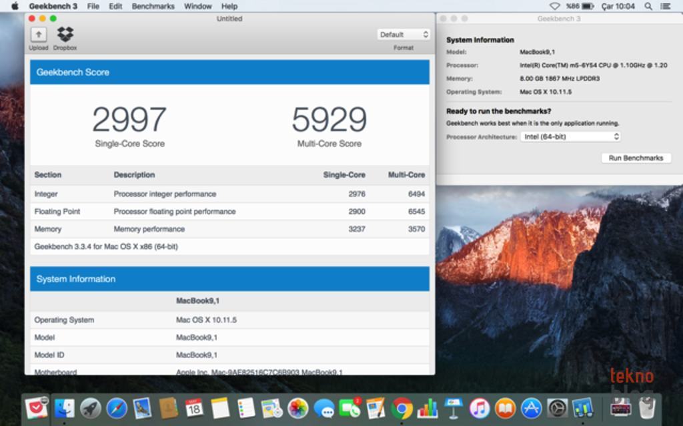Launch Safari from the Dock
The width and height of the screenshot is (683, 426).
(117, 409)
